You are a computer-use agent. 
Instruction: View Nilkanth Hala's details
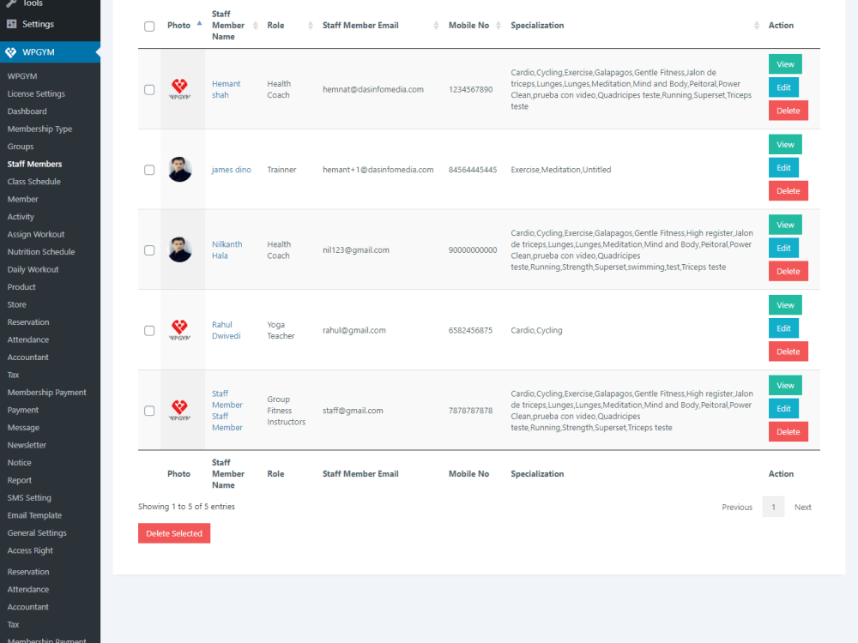[785, 225]
